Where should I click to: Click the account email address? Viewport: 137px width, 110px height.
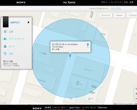99,9
